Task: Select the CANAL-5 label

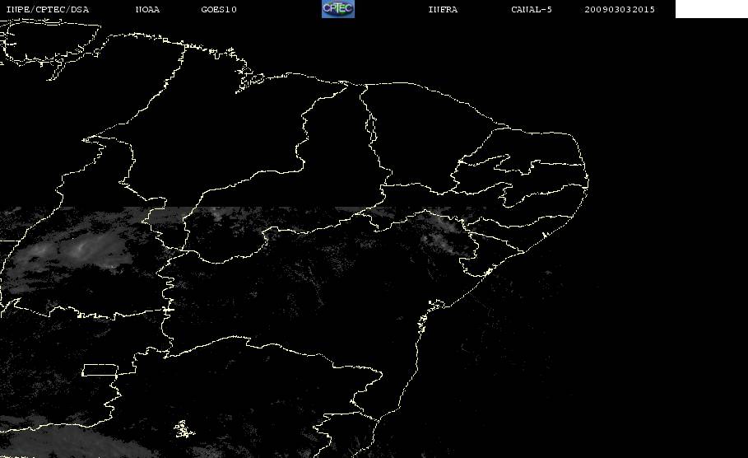Action: [x=532, y=9]
